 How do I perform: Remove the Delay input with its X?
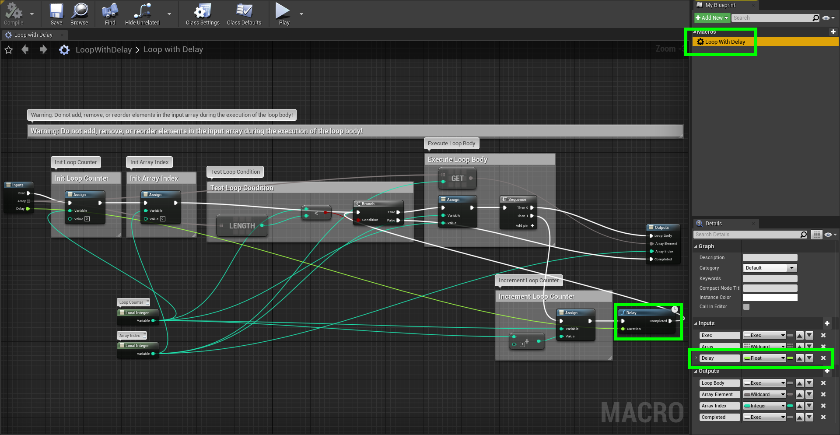(x=823, y=358)
